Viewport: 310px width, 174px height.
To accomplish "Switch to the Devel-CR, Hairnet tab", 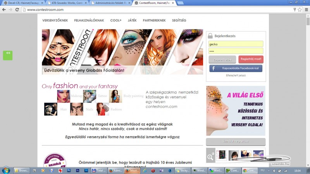I will click(23, 3).
